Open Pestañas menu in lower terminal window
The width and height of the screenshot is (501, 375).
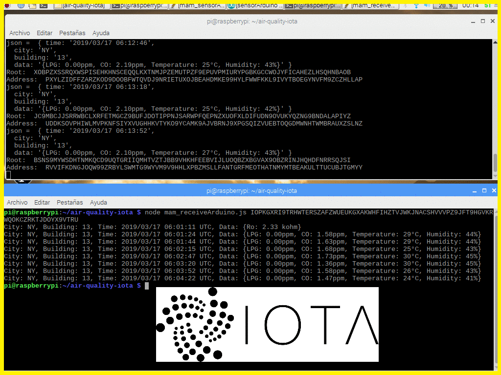coord(69,202)
